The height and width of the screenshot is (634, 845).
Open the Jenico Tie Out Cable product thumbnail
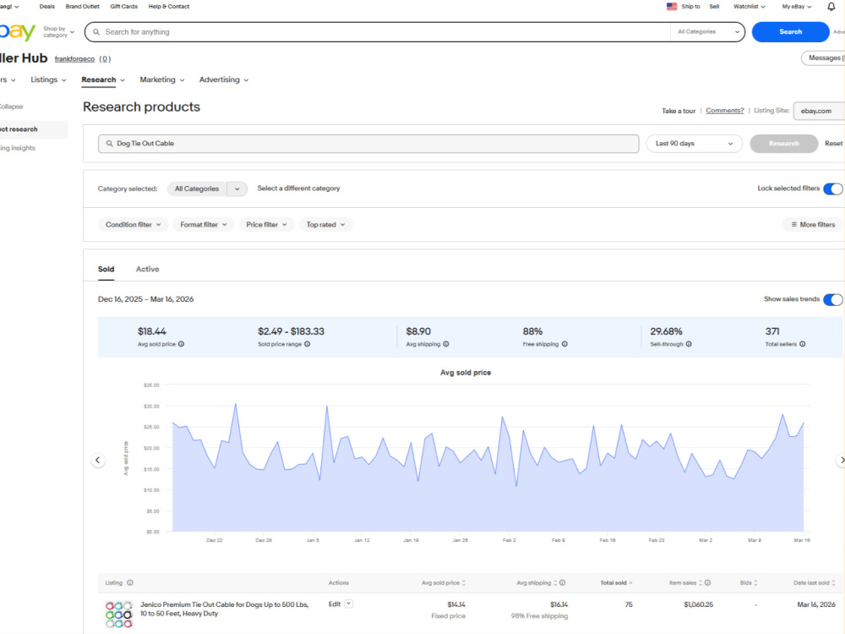[118, 614]
